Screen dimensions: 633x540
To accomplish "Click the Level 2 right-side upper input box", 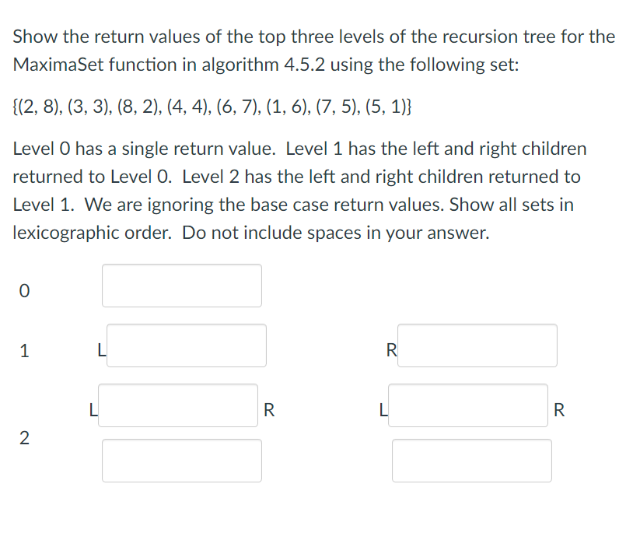I will [x=467, y=405].
